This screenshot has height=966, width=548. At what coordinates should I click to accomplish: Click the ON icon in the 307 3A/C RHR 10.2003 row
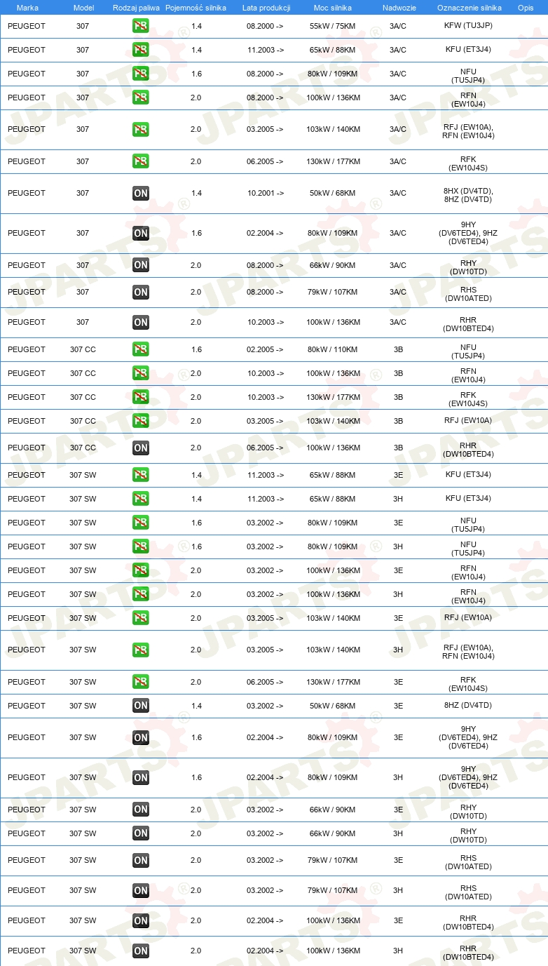(x=141, y=322)
